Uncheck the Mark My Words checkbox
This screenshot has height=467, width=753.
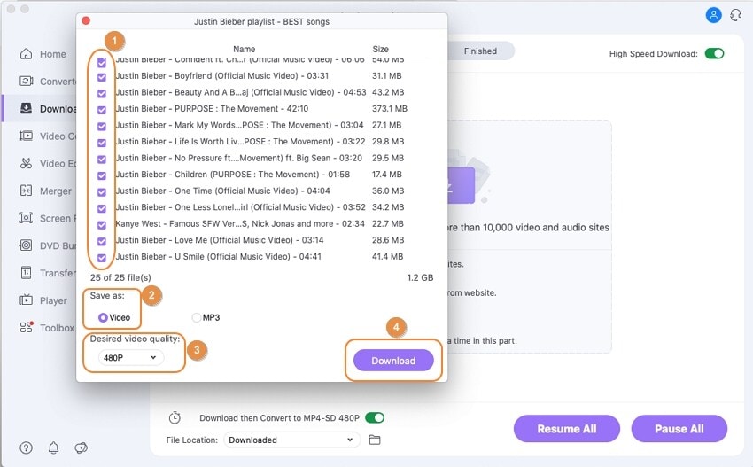pyautogui.click(x=101, y=126)
